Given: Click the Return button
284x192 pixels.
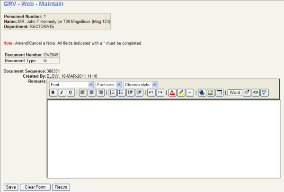Looking at the screenshot, I should click(61, 187).
